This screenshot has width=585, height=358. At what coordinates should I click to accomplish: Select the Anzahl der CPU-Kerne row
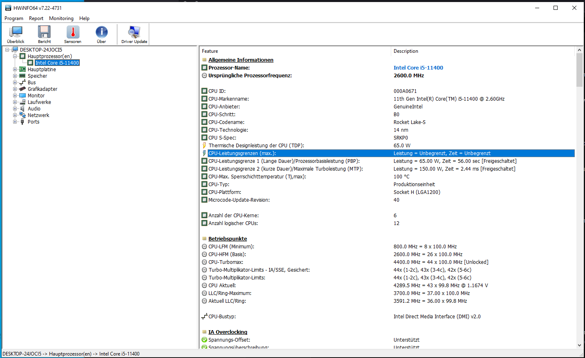click(388, 215)
